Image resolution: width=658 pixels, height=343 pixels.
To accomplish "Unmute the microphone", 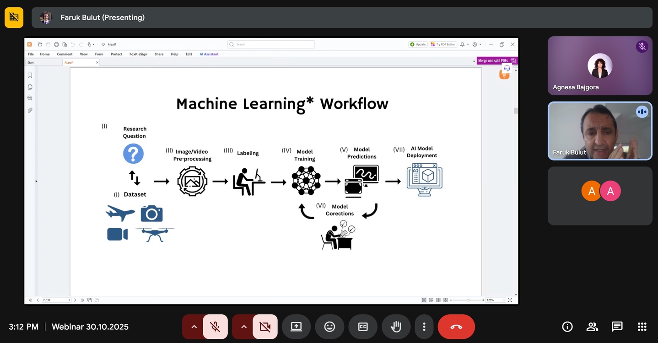I will [215, 327].
